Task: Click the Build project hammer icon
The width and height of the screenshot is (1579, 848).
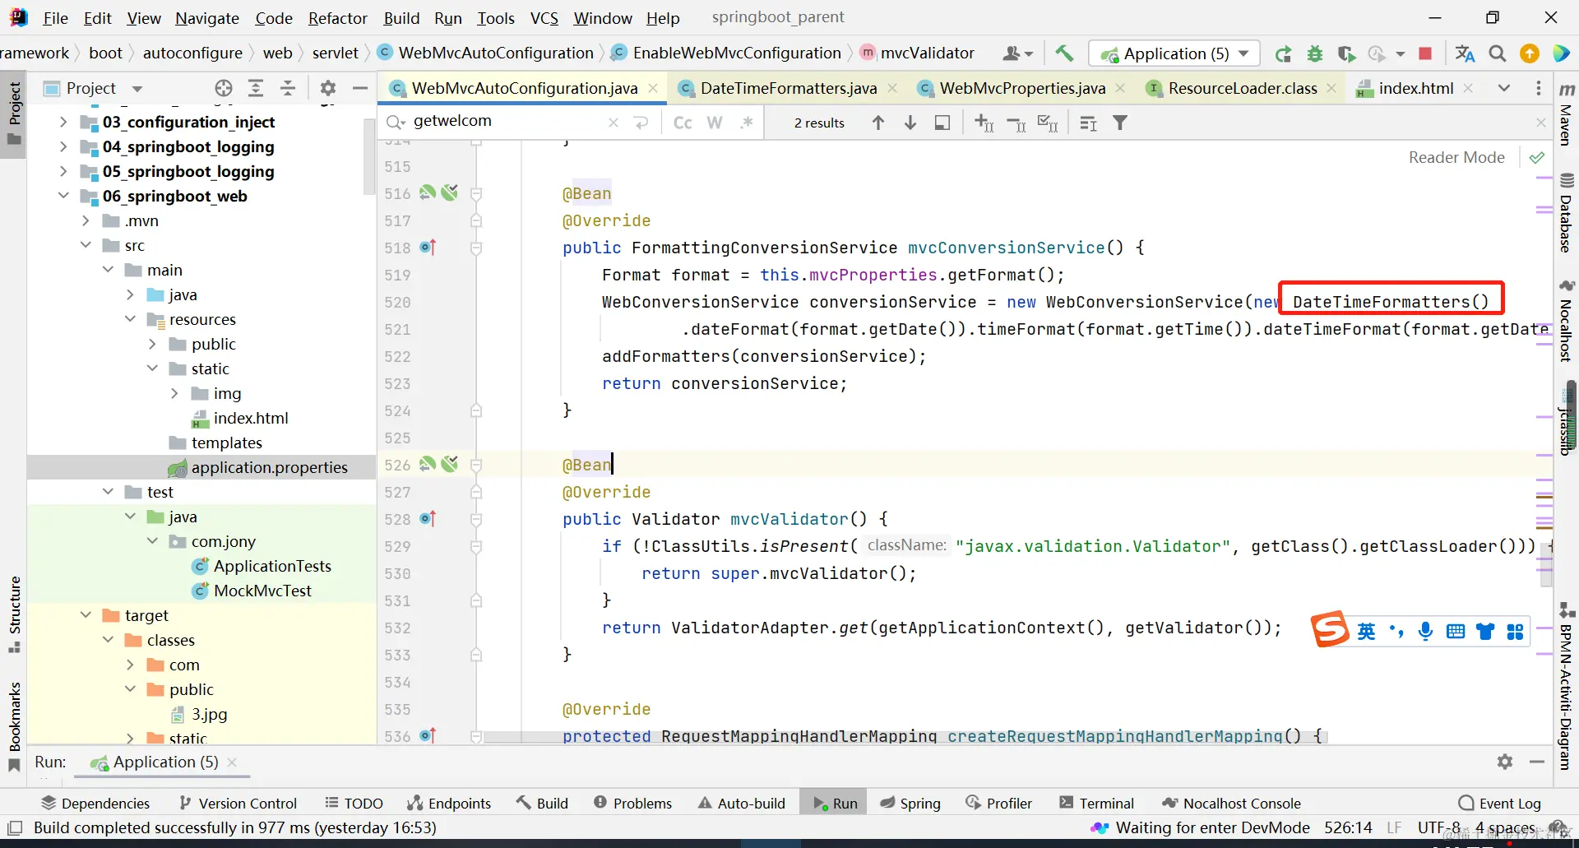Action: [x=1064, y=53]
